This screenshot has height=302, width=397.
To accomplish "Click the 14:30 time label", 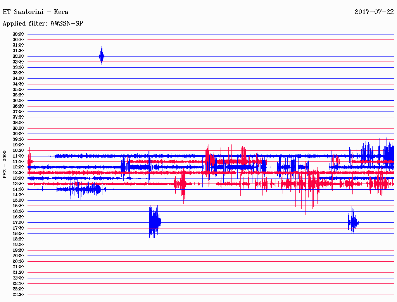I will click(x=18, y=195).
